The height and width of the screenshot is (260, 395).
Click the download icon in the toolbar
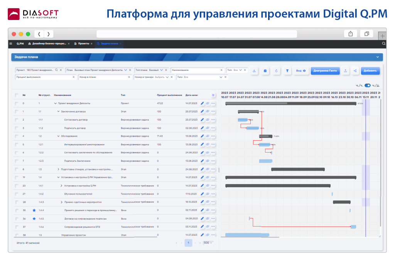[x=254, y=71]
